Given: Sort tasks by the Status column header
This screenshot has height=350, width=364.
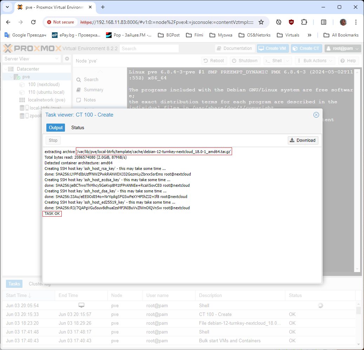Looking at the screenshot, I should pyautogui.click(x=320, y=296).
